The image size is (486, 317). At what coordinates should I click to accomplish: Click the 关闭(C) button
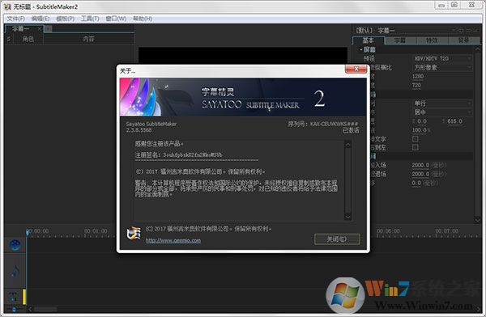337,239
